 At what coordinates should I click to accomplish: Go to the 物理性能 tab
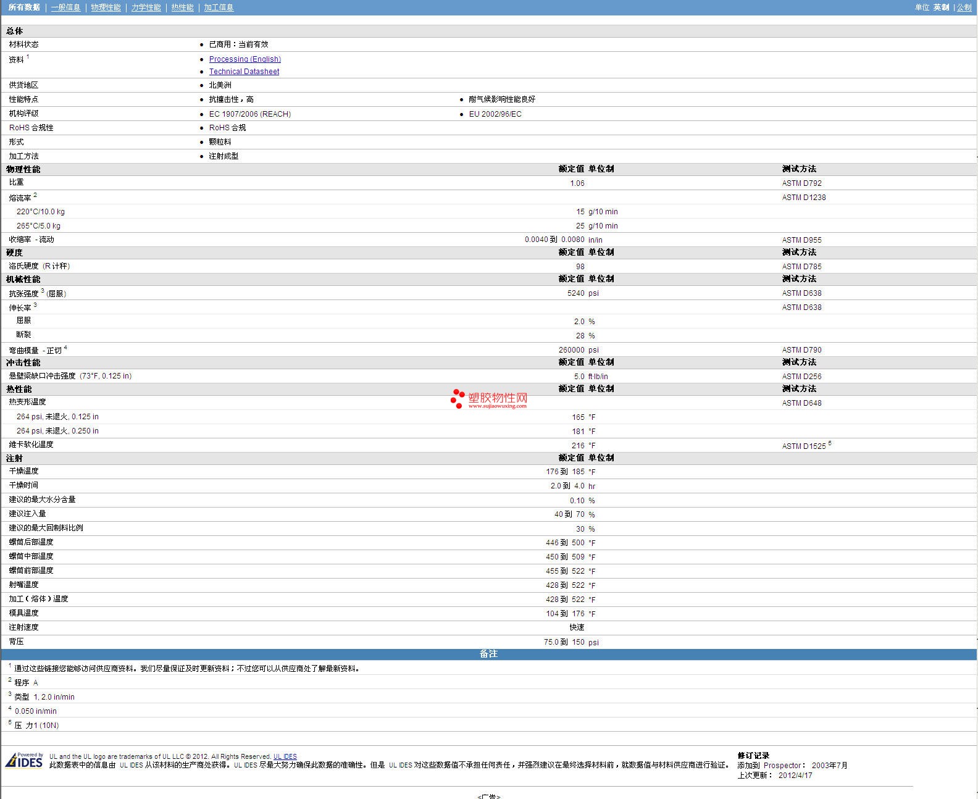pyautogui.click(x=106, y=7)
